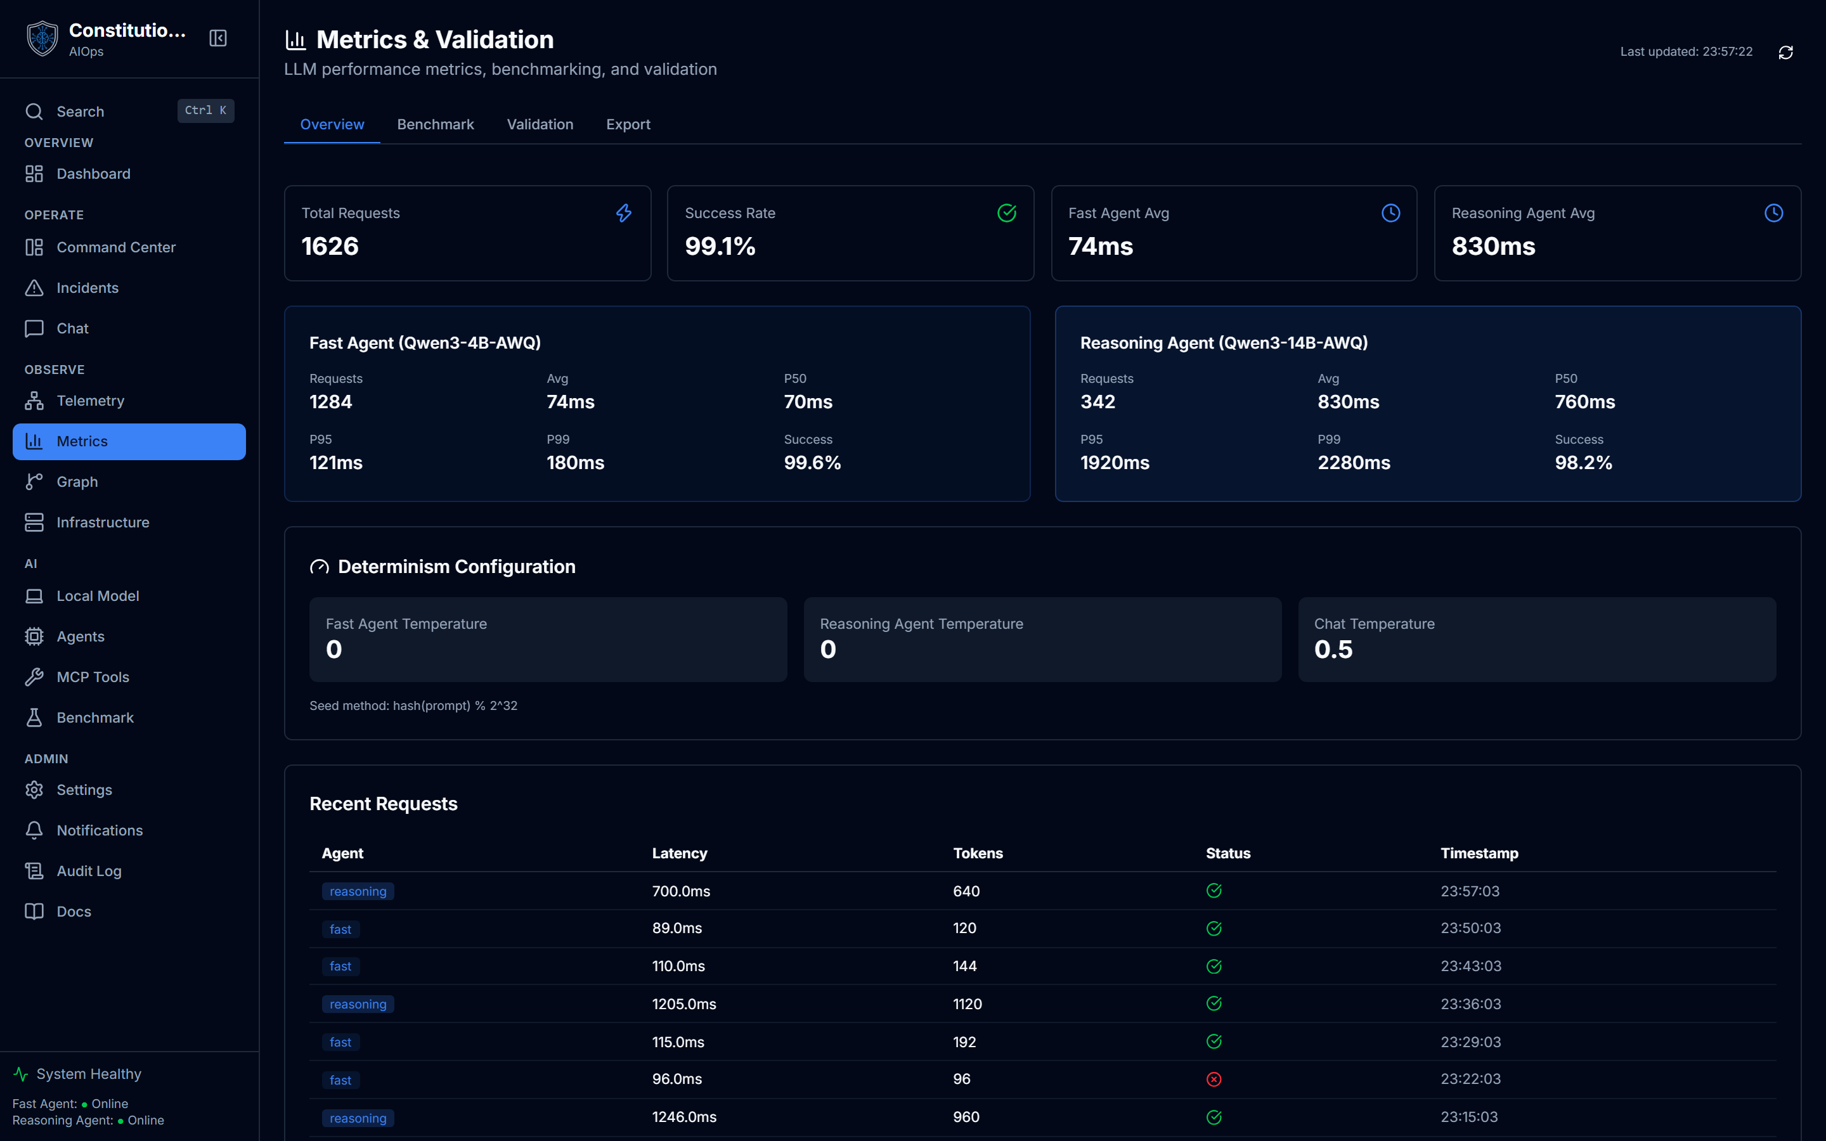
Task: Click the timestamp 23:43:03
Action: pyautogui.click(x=1470, y=967)
